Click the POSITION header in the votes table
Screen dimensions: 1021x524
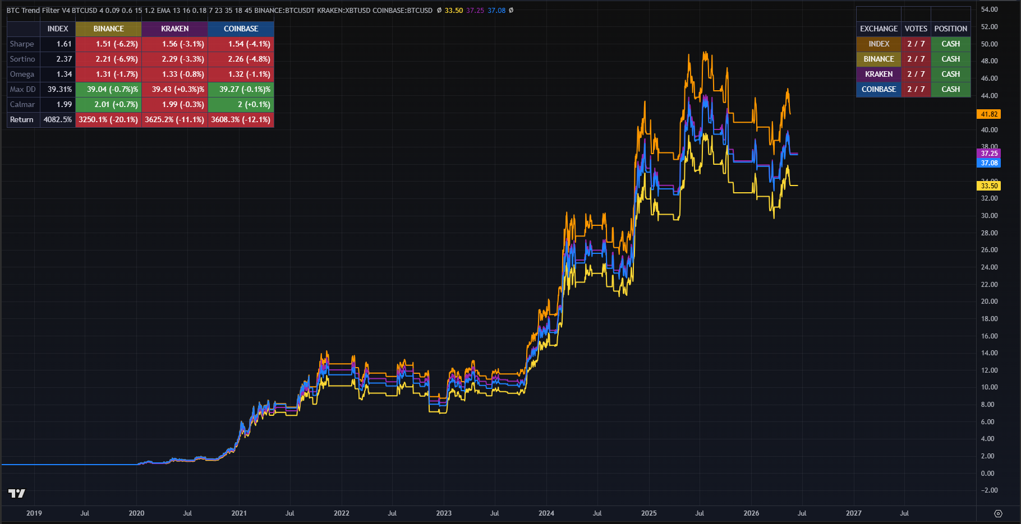coord(951,29)
